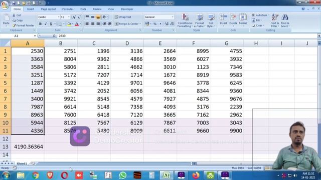The height and width of the screenshot is (180, 321).
Task: Increase decimal places
Action: pos(167,24)
